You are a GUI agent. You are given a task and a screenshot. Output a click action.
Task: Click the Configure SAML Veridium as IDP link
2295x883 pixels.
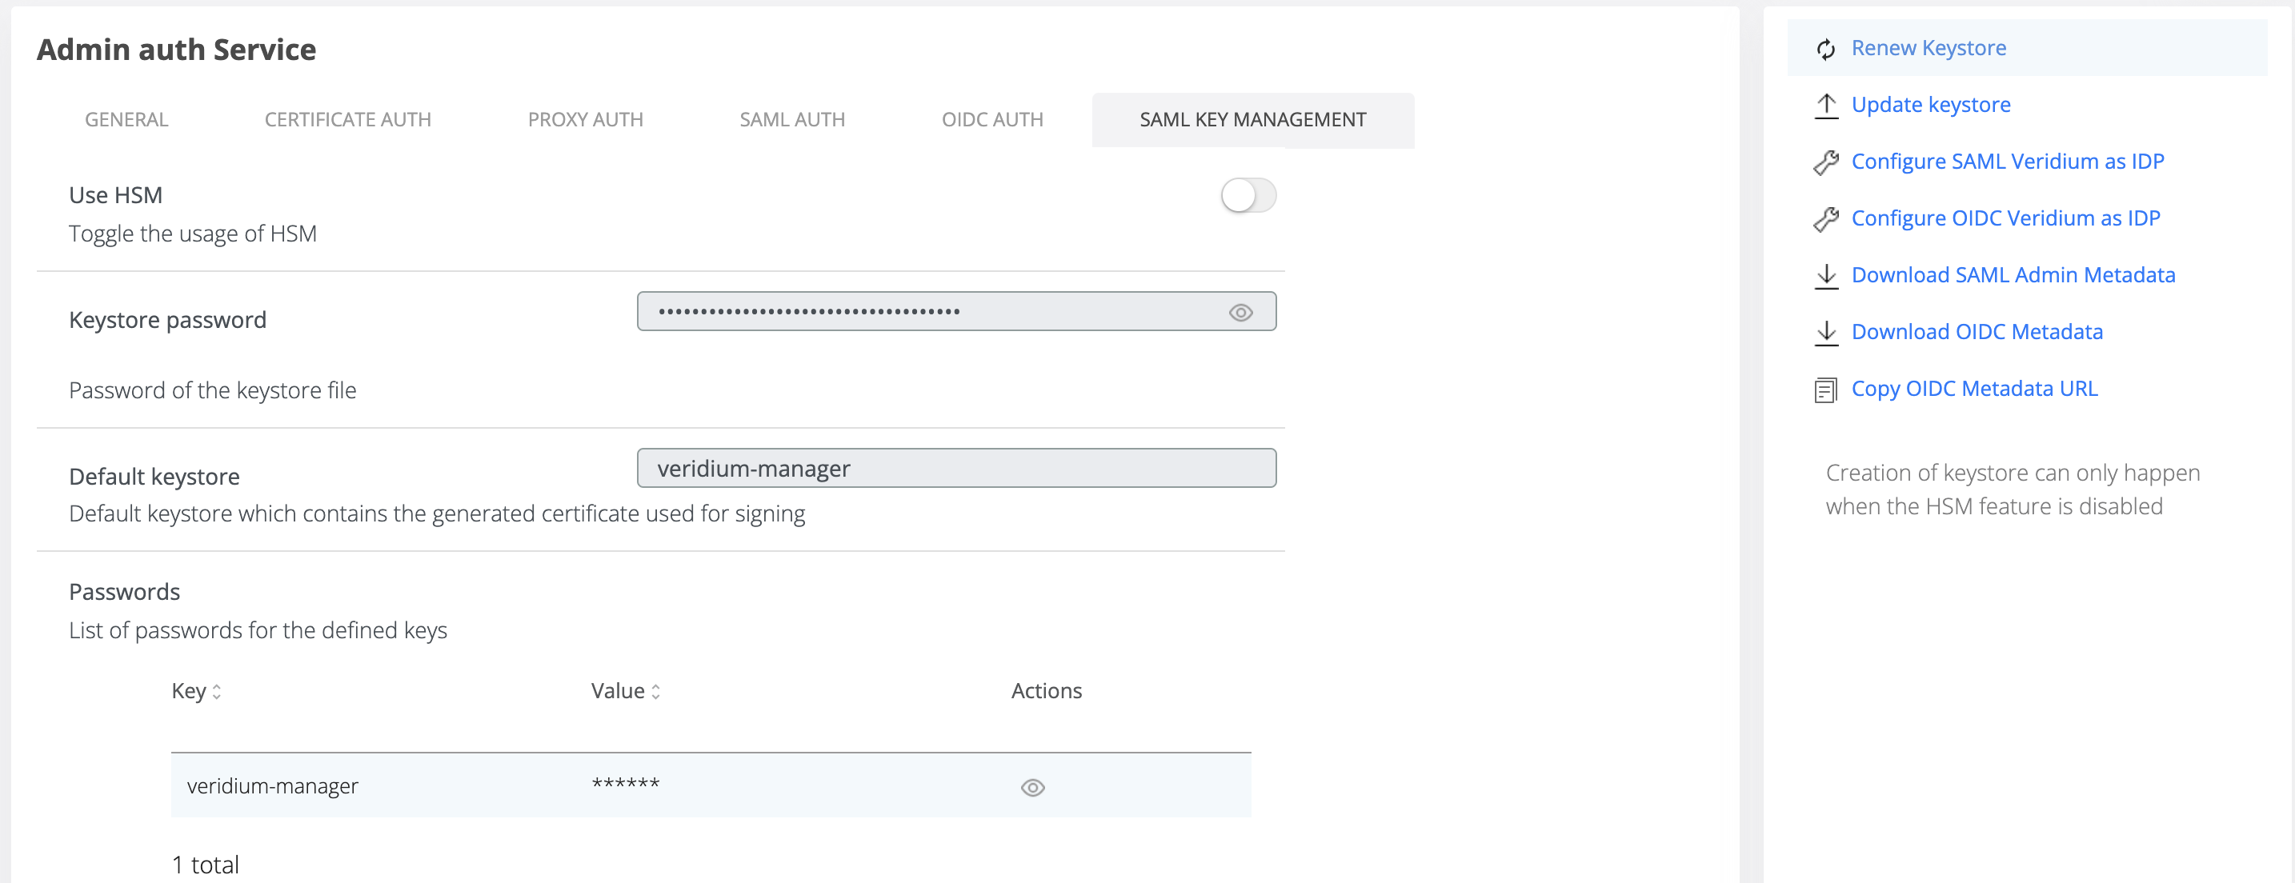2007,162
